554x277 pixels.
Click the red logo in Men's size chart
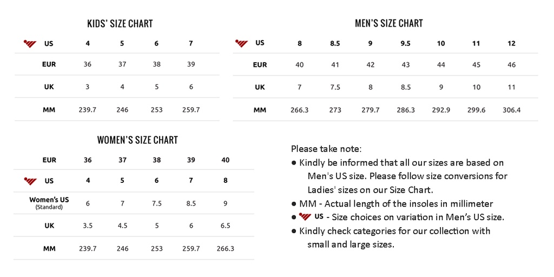pos(242,43)
